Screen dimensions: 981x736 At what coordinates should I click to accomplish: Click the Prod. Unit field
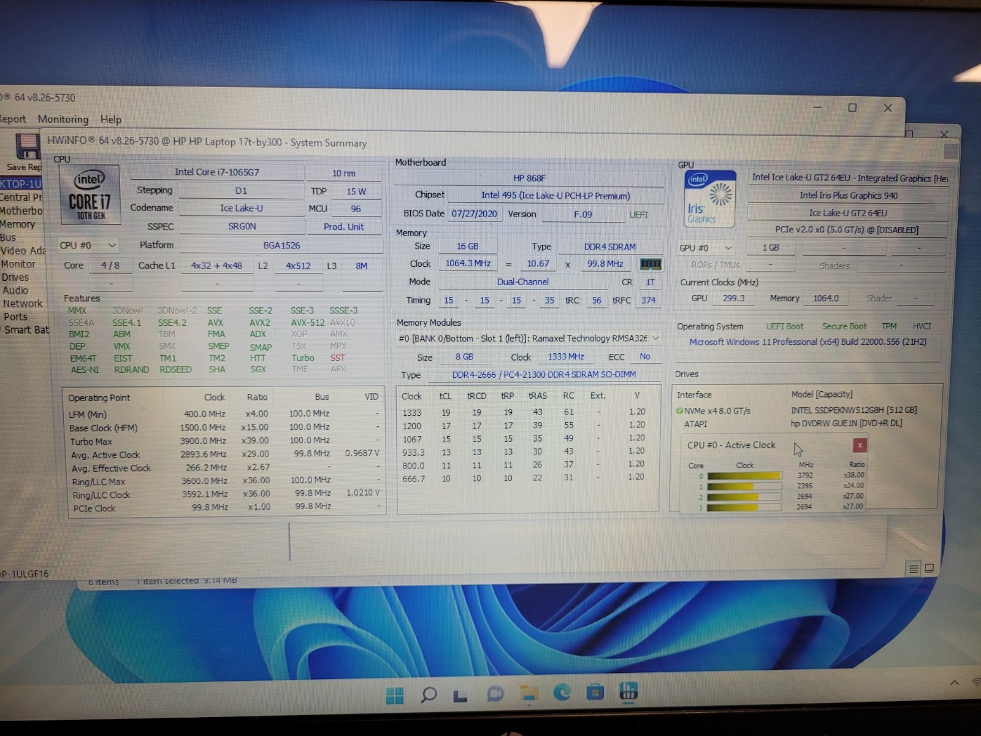tap(344, 227)
